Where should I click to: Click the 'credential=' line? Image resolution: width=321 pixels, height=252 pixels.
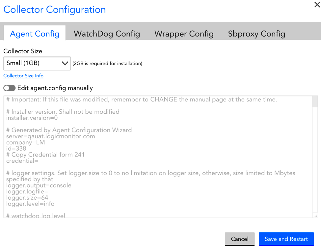[x=22, y=161]
